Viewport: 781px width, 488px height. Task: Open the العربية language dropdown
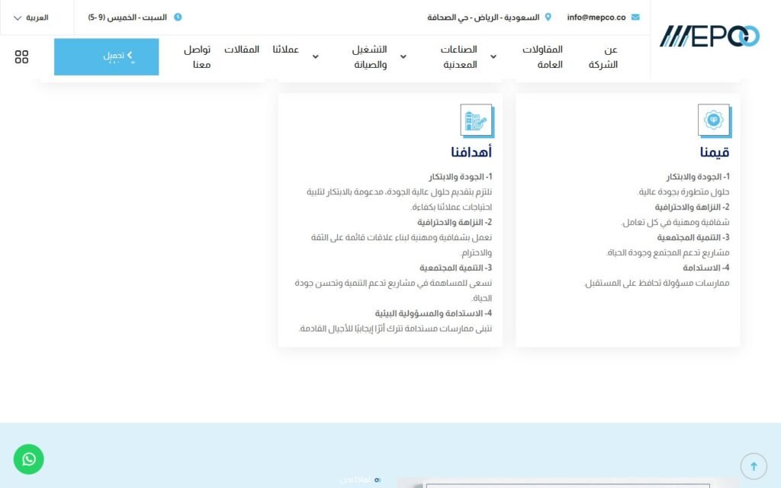(x=31, y=18)
